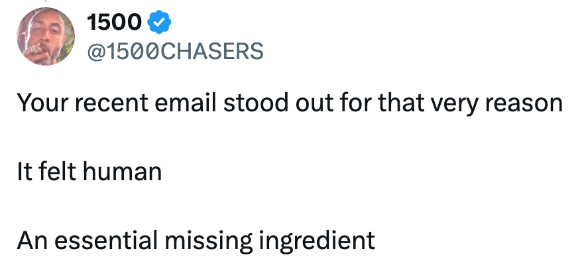Click the "An essential missing ingredient" line
The height and width of the screenshot is (277, 582).
tap(196, 240)
